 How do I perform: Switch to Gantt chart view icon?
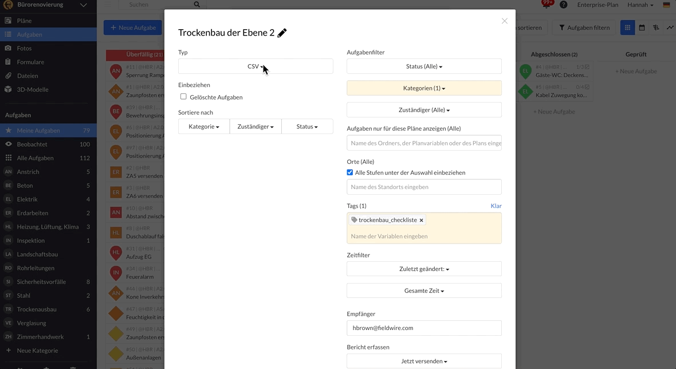pos(656,28)
